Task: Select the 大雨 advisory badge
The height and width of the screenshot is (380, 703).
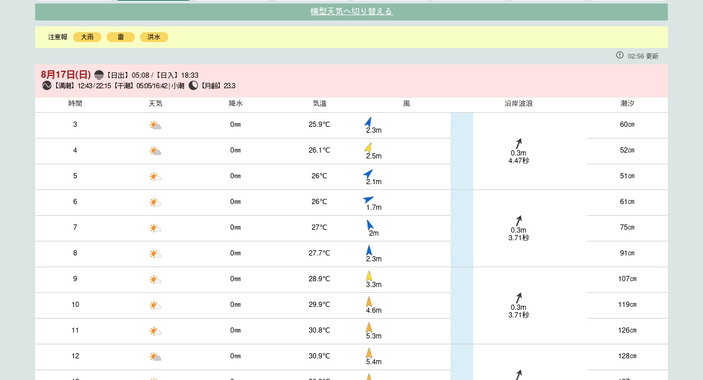Action: 87,37
